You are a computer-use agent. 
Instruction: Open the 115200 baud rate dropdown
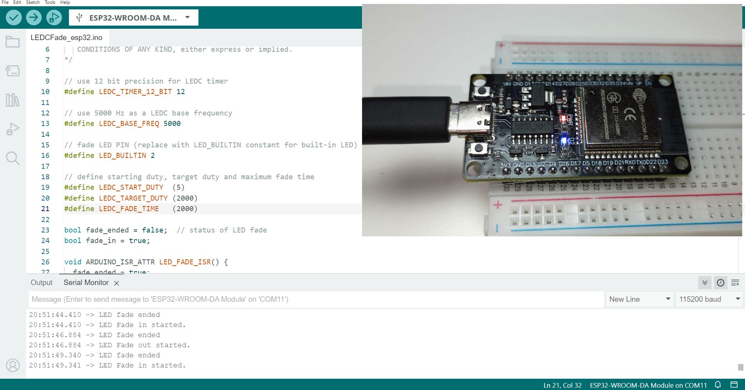[x=709, y=299]
